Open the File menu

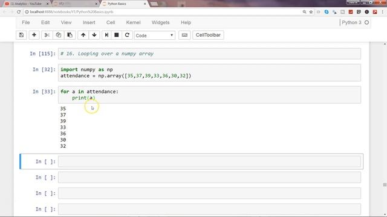tap(25, 22)
